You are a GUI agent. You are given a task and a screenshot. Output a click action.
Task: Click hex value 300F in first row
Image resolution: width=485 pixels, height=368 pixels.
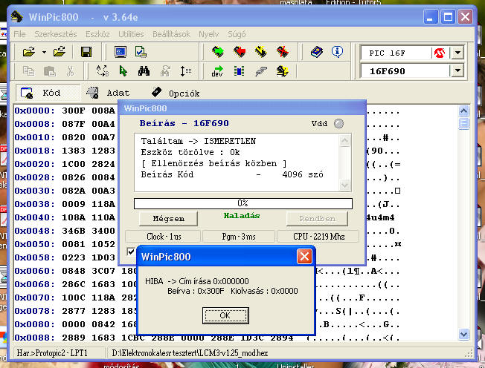click(74, 111)
